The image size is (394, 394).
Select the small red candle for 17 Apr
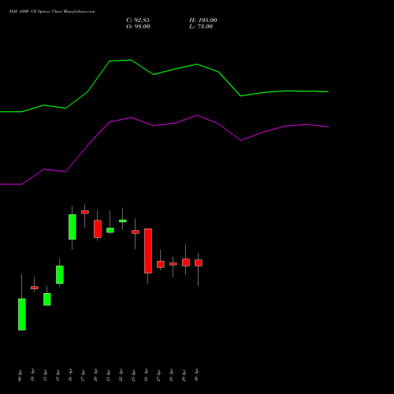click(85, 212)
